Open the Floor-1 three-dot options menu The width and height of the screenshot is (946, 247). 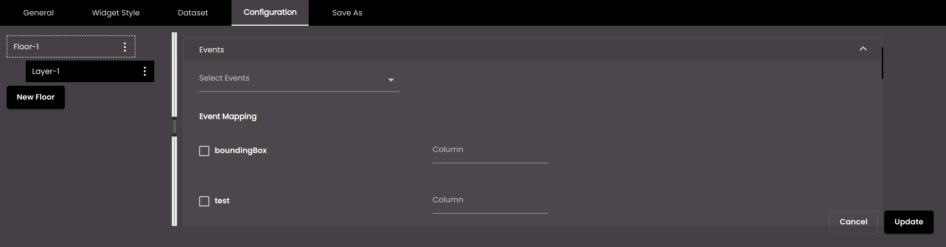click(x=125, y=47)
